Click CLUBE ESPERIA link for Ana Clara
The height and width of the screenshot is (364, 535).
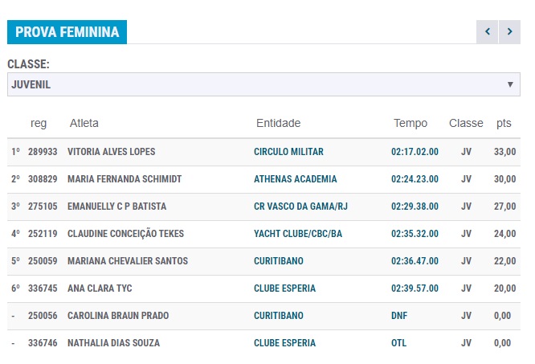pos(284,288)
